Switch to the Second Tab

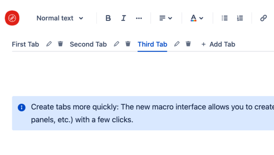pyautogui.click(x=88, y=44)
